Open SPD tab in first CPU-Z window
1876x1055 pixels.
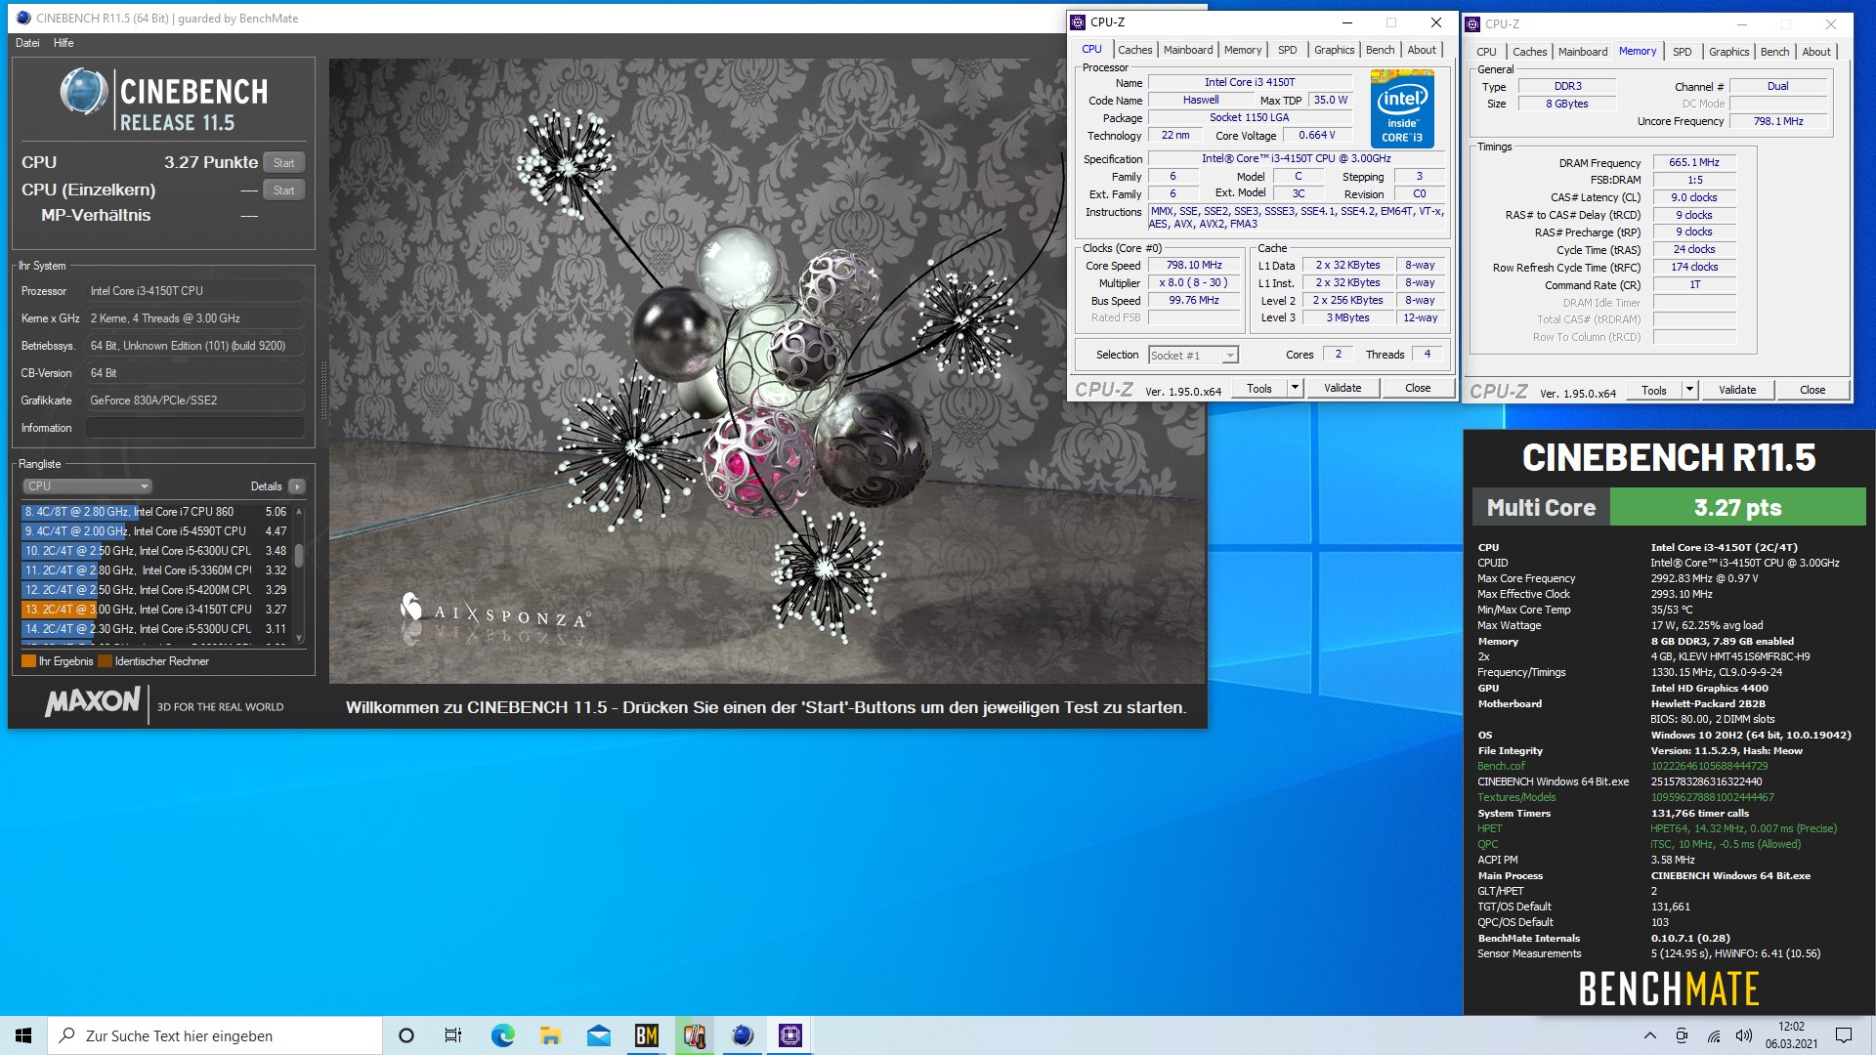point(1287,50)
